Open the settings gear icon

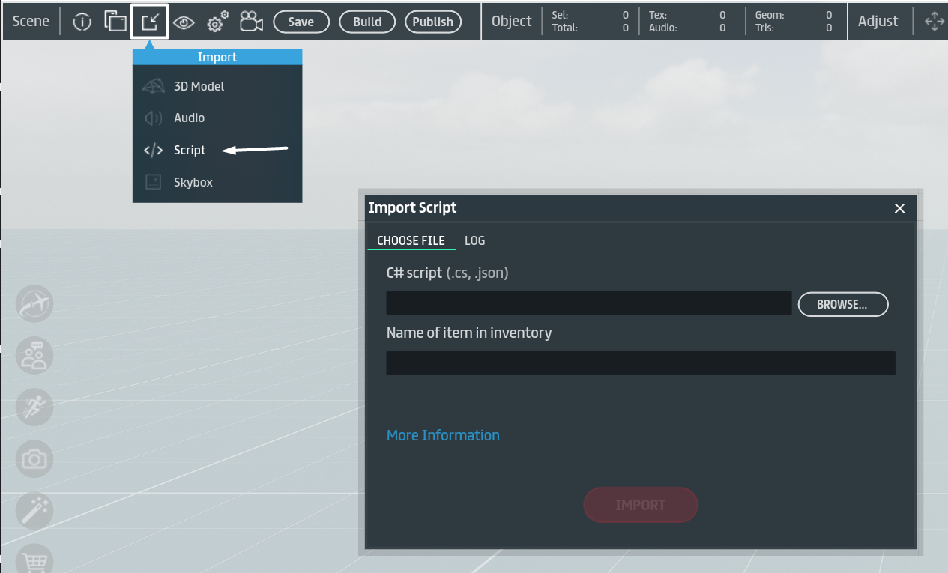pos(216,22)
